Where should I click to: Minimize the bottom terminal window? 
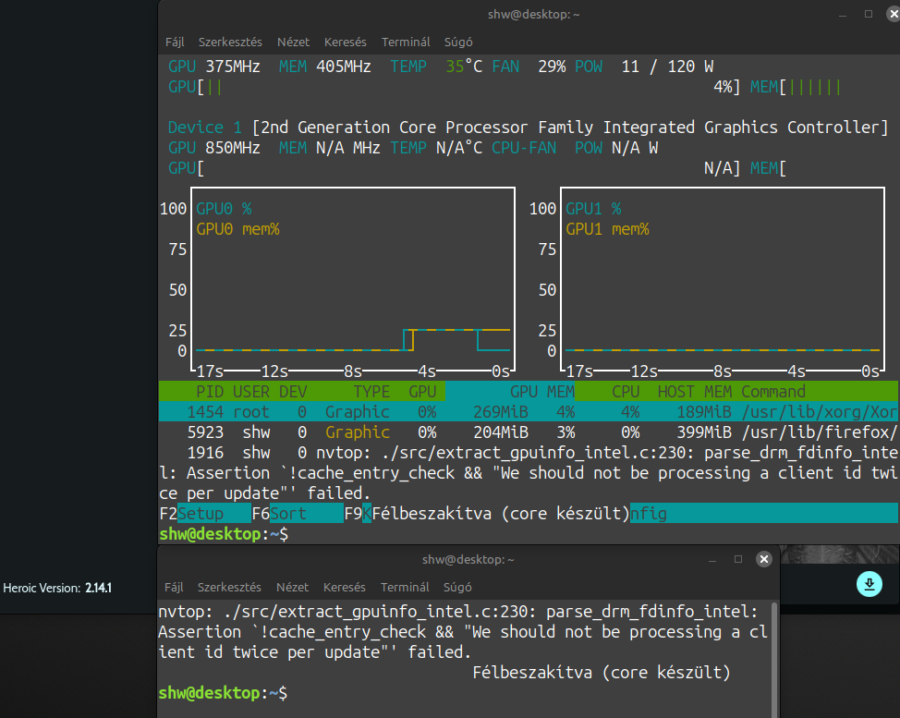[x=712, y=560]
